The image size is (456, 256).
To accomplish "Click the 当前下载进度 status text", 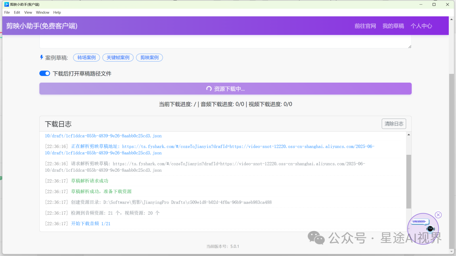I will pyautogui.click(x=225, y=104).
